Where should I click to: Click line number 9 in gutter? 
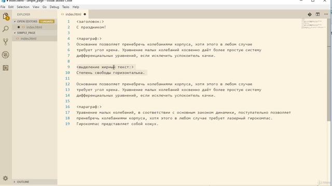point(68,67)
